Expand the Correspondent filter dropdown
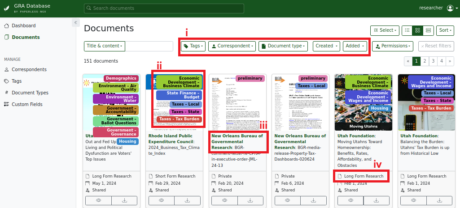Image resolution: width=460 pixels, height=208 pixels. coord(232,46)
